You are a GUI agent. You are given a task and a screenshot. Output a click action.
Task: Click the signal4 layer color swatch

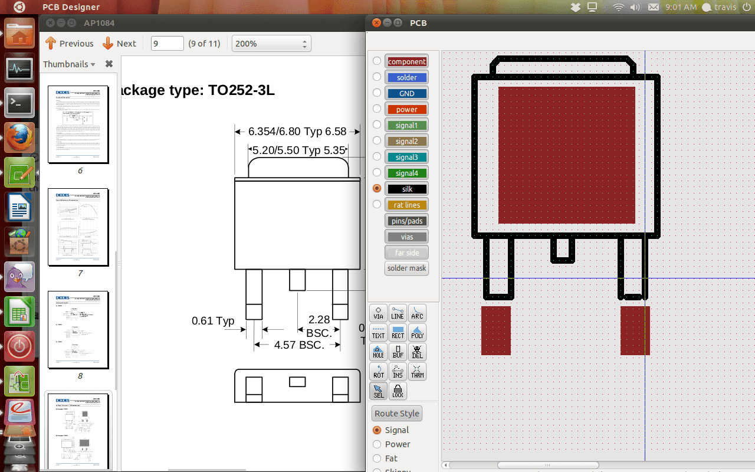pyautogui.click(x=407, y=173)
